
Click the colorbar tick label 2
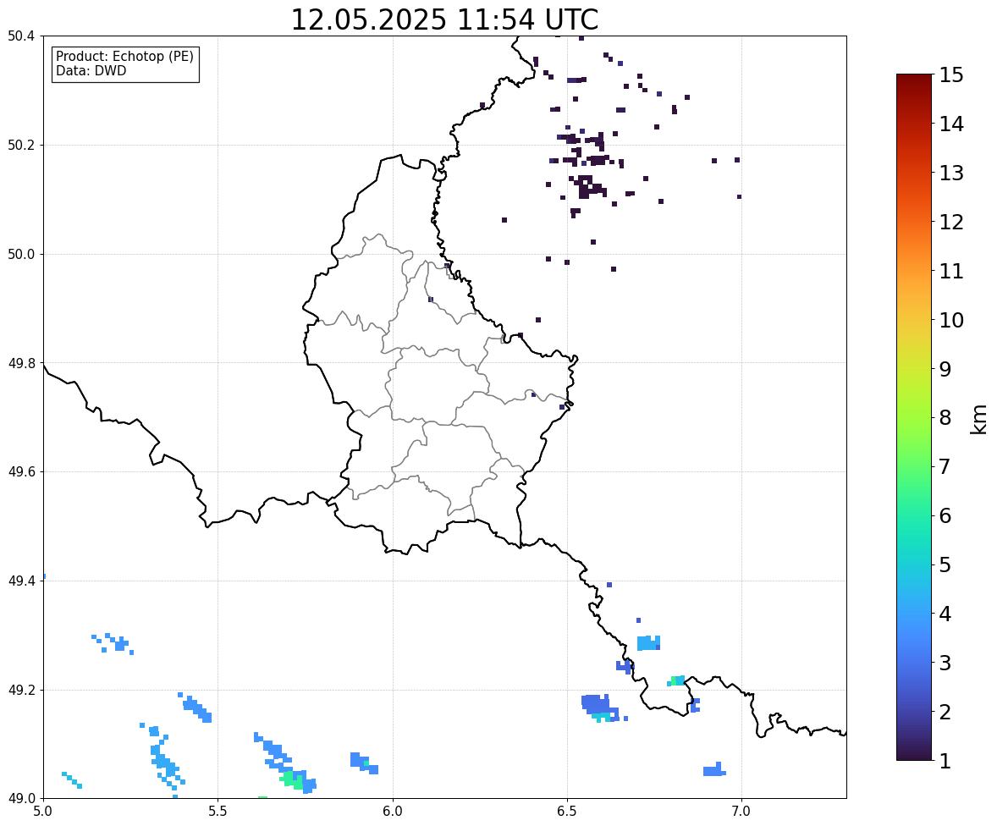coord(945,712)
